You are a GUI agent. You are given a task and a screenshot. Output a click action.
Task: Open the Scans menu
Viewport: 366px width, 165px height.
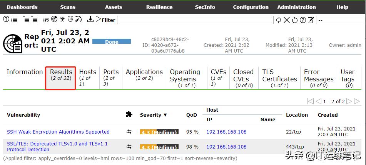(x=68, y=7)
